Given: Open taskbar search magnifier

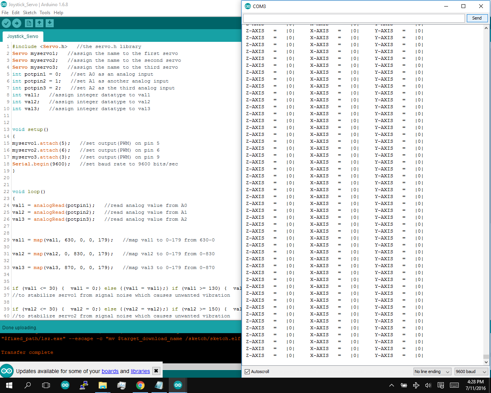Looking at the screenshot, I should (x=28, y=385).
